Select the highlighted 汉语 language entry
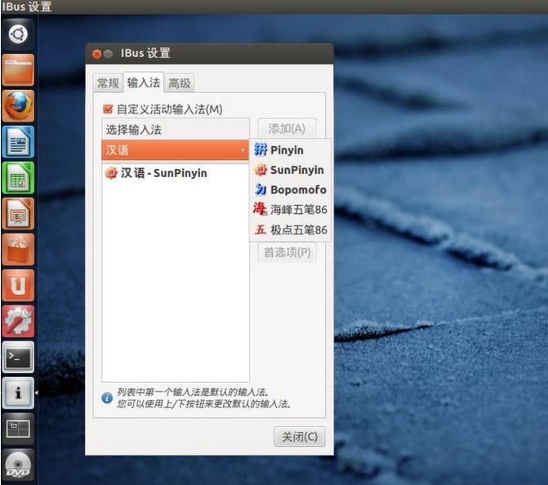Image resolution: width=548 pixels, height=485 pixels. click(175, 150)
